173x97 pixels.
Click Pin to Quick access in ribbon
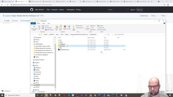pos(34,28)
